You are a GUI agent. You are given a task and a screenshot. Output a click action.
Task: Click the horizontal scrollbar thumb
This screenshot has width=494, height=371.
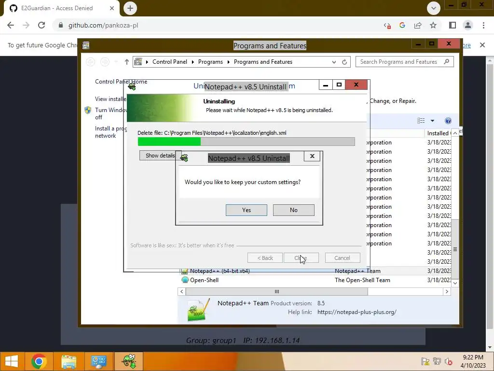tap(276, 291)
